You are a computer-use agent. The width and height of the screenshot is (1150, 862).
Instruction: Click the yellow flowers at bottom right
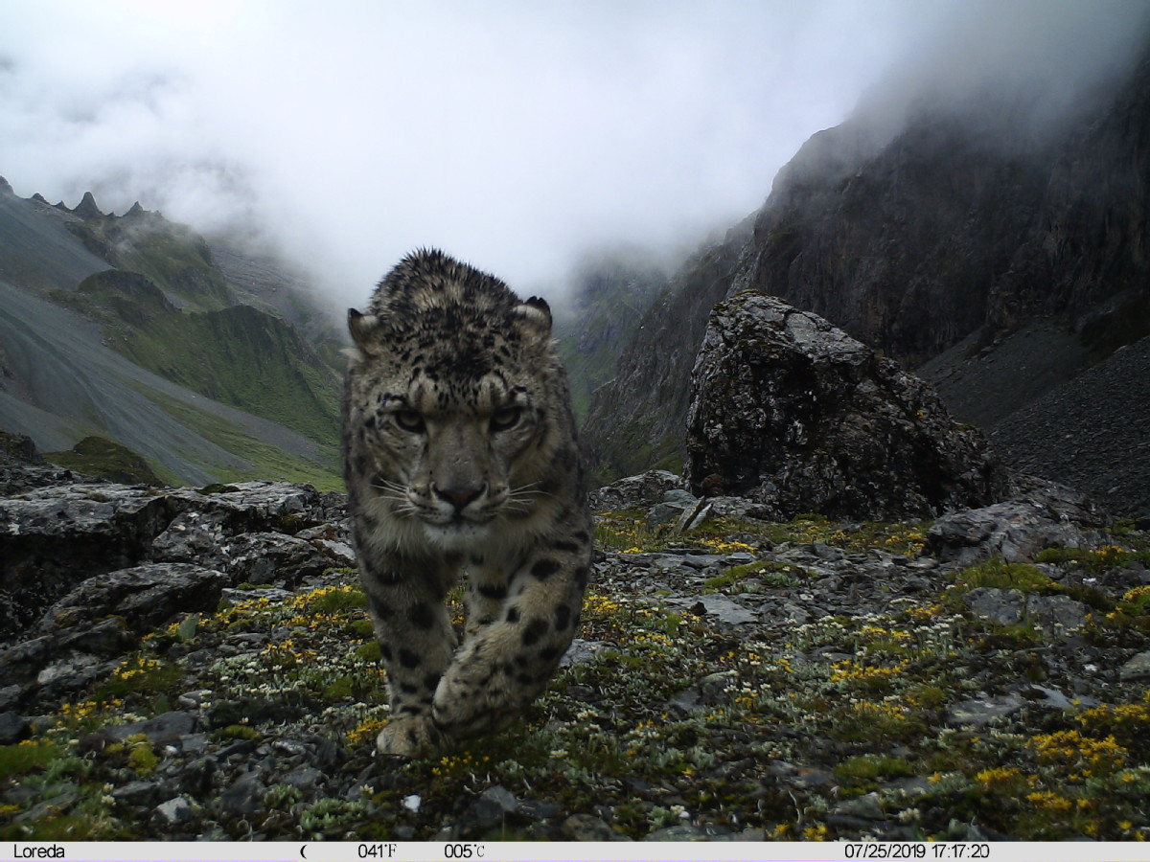pos(1073,747)
